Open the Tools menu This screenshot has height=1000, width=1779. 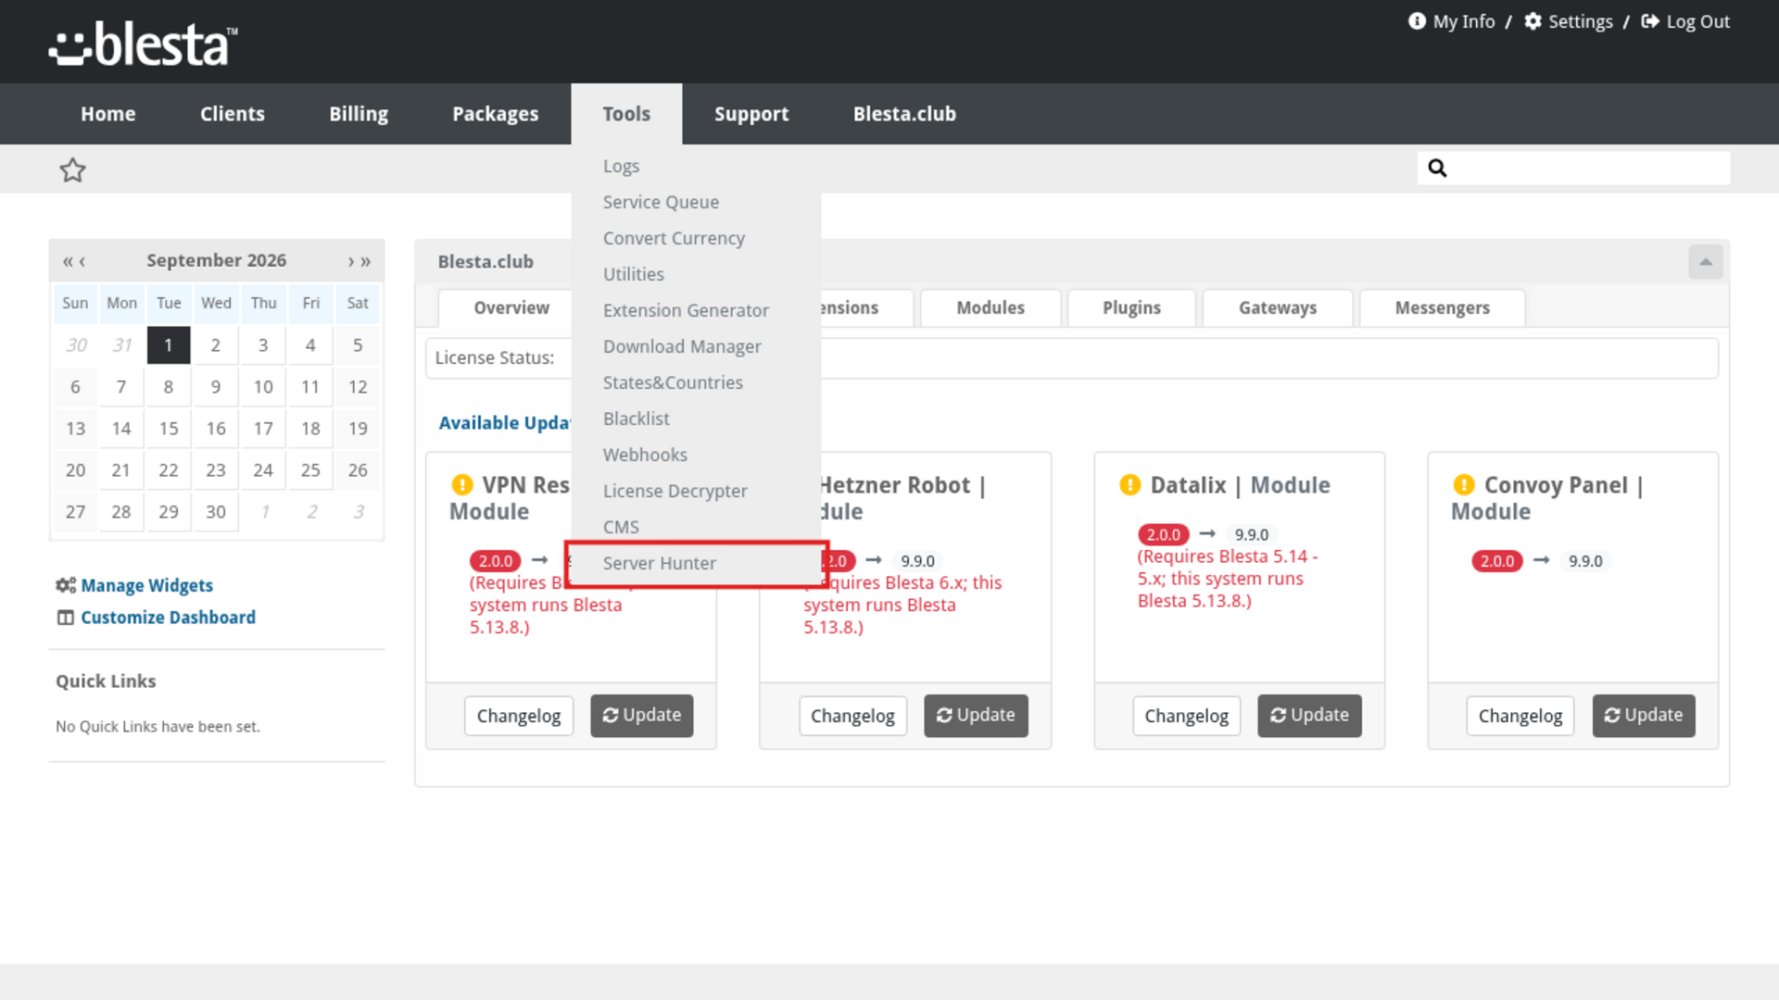click(626, 114)
